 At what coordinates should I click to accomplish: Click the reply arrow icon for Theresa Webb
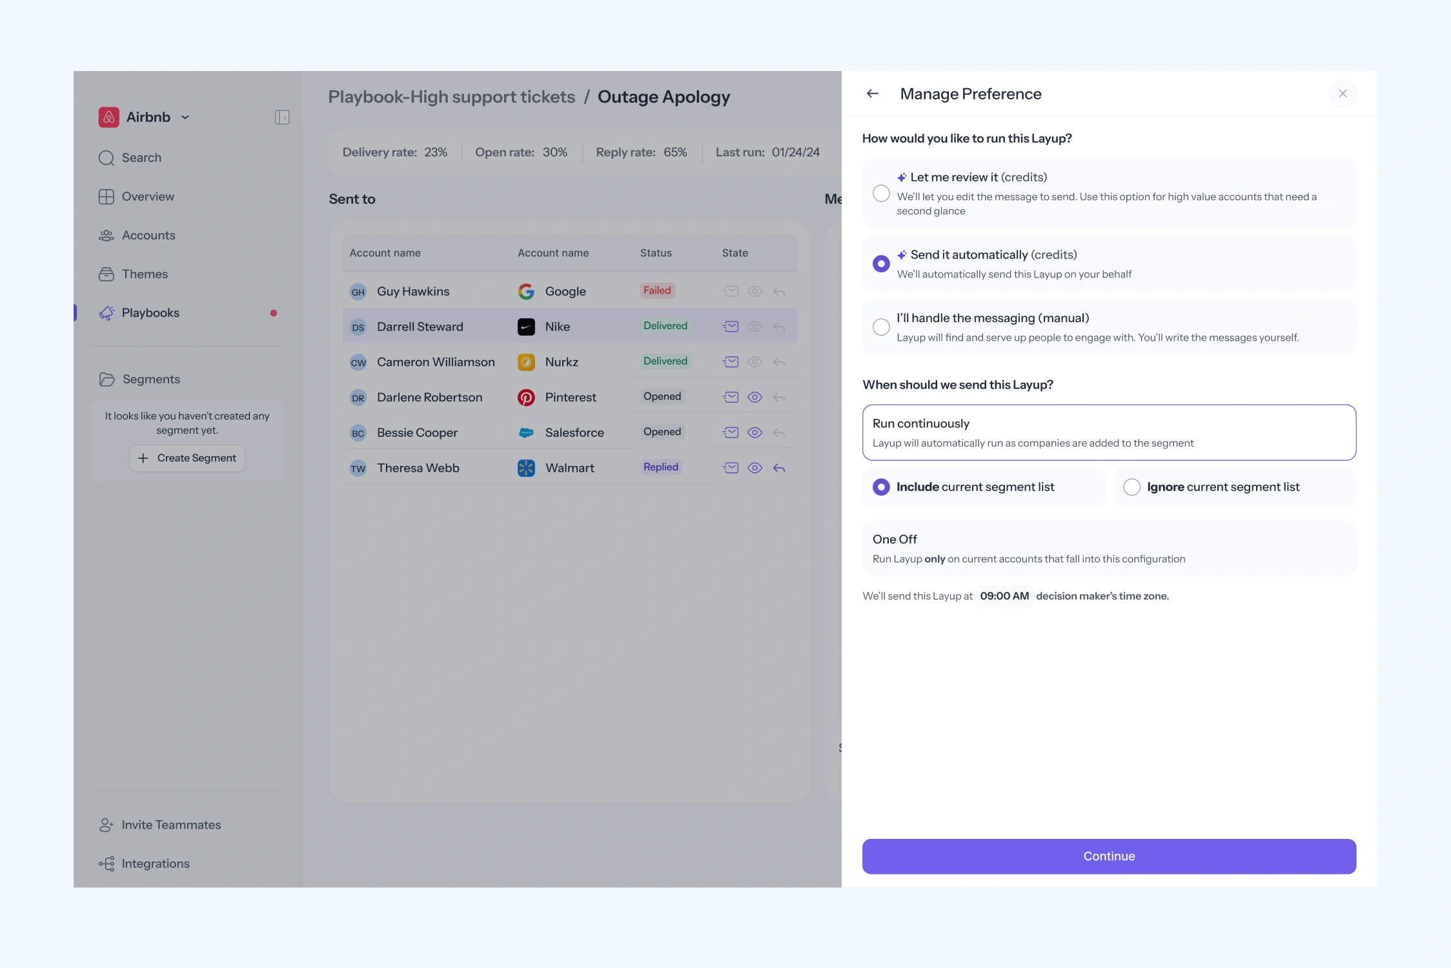pyautogui.click(x=778, y=468)
